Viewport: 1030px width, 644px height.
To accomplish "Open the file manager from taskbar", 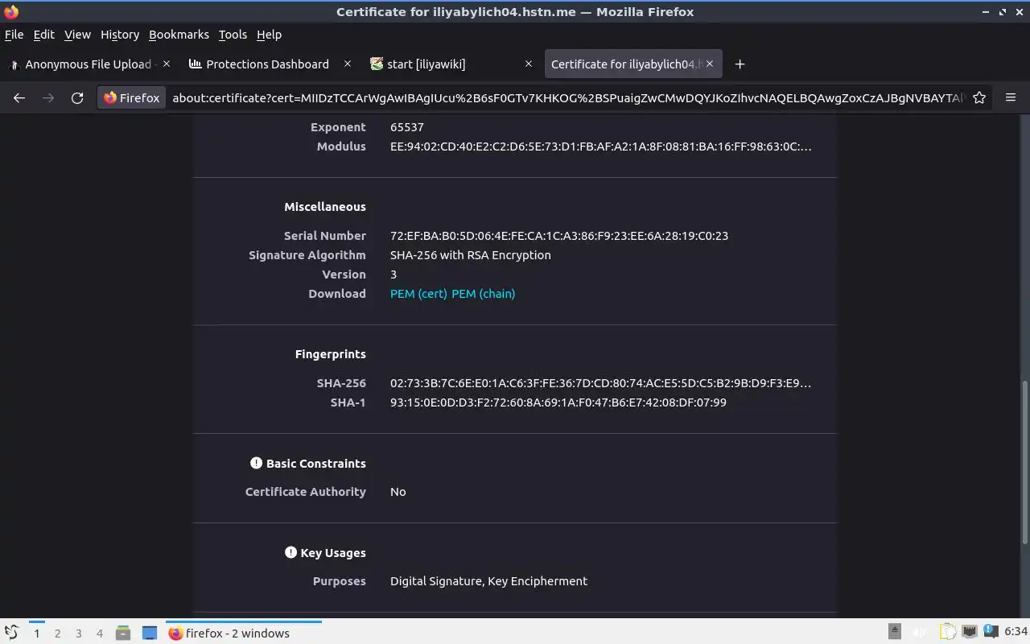I will coord(123,633).
